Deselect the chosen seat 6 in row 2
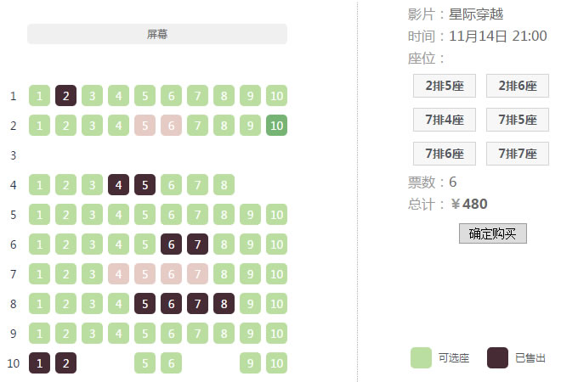561x382 pixels. 171,126
